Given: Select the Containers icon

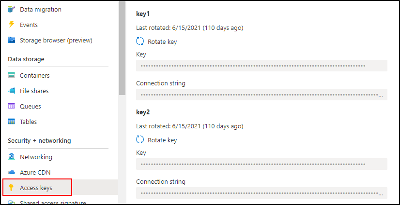Looking at the screenshot, I should click(12, 75).
